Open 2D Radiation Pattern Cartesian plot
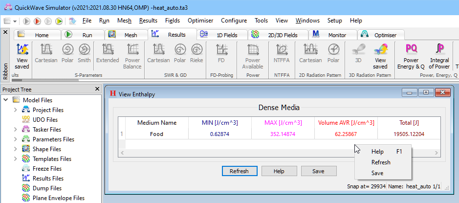459x203 pixels. (310, 53)
